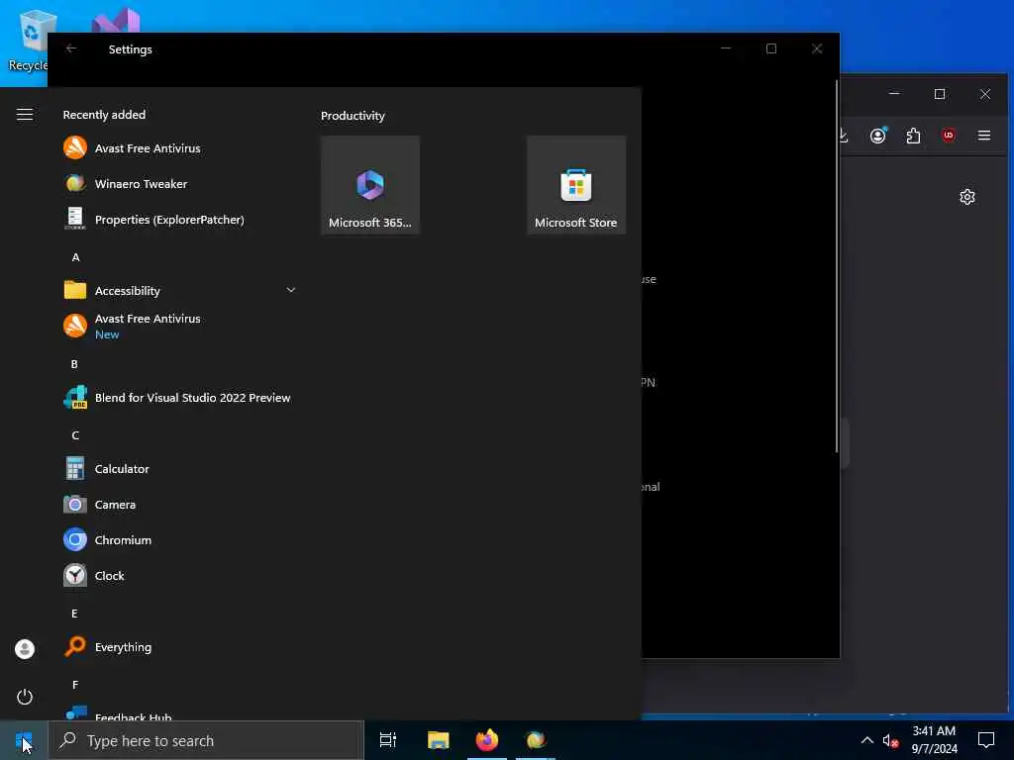
Task: Open Feedback Hub entry
Action: (x=178, y=713)
